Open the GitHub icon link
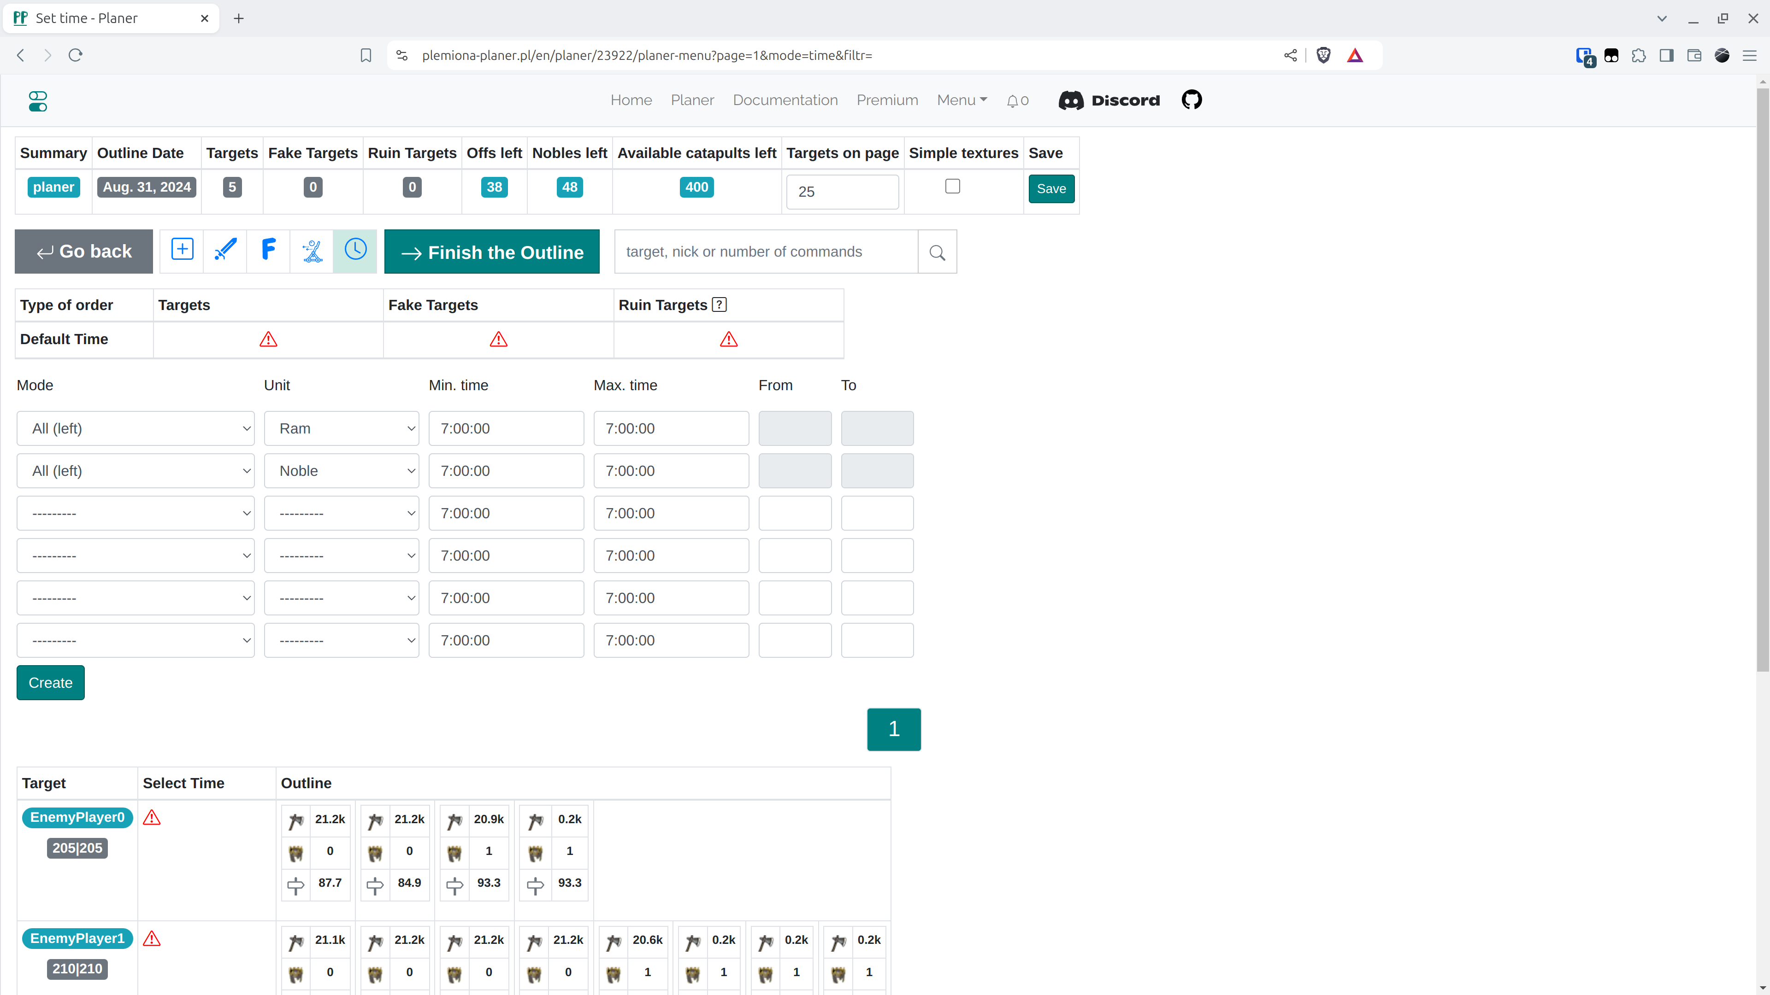Image resolution: width=1770 pixels, height=995 pixels. click(x=1192, y=100)
